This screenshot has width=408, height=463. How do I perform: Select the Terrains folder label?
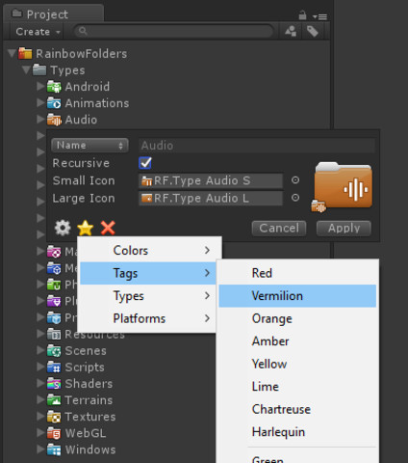click(89, 400)
